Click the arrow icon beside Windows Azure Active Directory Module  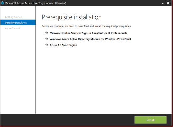tap(46, 39)
